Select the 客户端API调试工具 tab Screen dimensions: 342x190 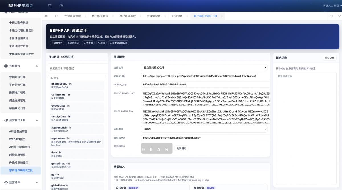pos(205,16)
